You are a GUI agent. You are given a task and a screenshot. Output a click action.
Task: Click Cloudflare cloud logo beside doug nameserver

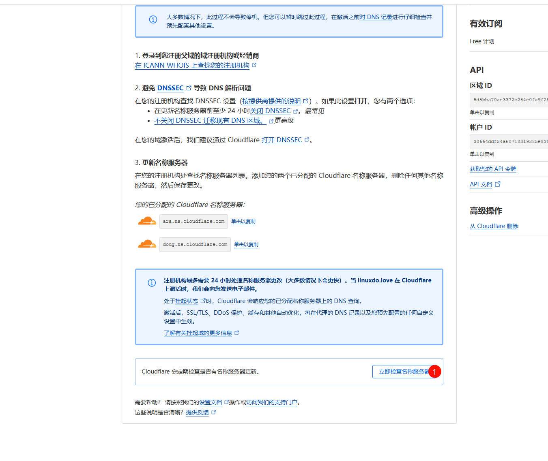pos(147,244)
